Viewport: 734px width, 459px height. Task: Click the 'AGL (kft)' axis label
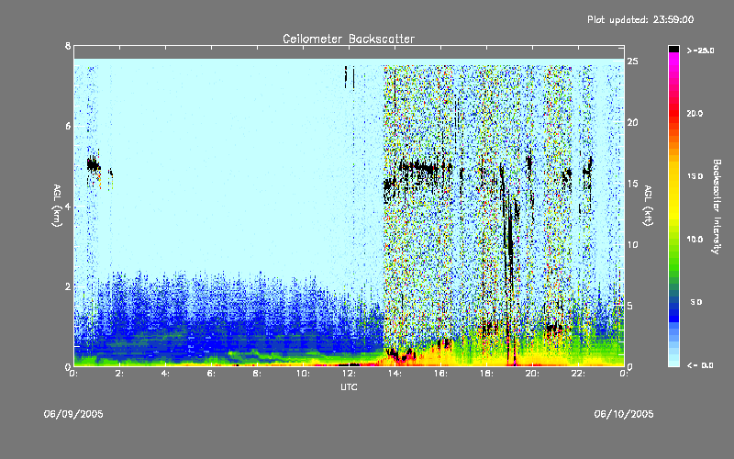pyautogui.click(x=649, y=206)
